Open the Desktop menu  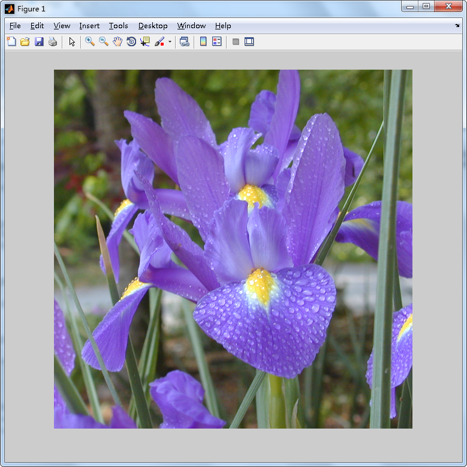(x=153, y=26)
